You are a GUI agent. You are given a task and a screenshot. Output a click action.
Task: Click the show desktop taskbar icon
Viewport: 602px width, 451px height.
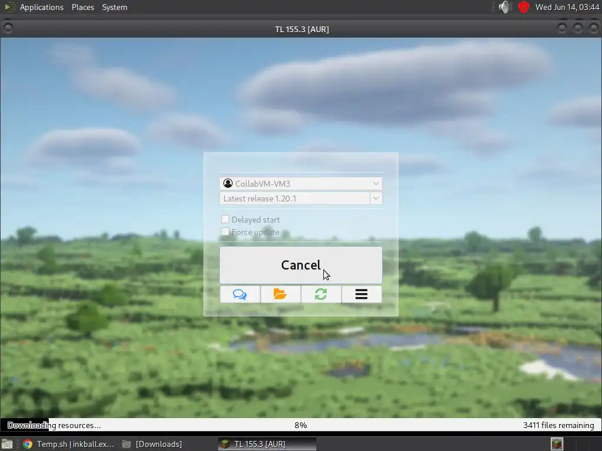point(7,444)
